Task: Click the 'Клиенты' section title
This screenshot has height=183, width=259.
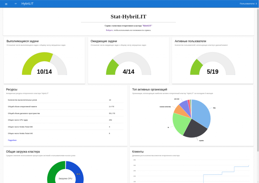Action: click(x=138, y=152)
